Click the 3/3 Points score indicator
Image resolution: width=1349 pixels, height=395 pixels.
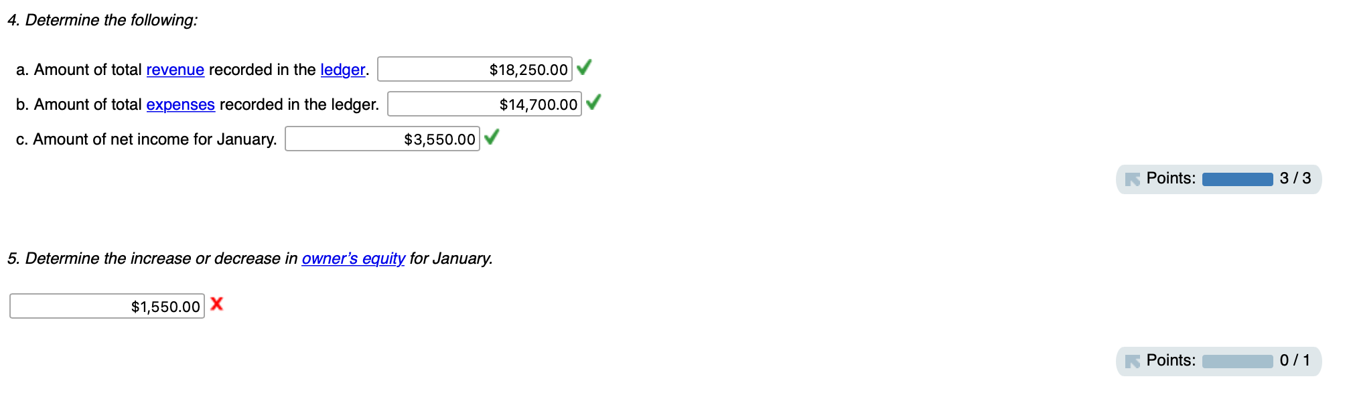pyautogui.click(x=1295, y=178)
